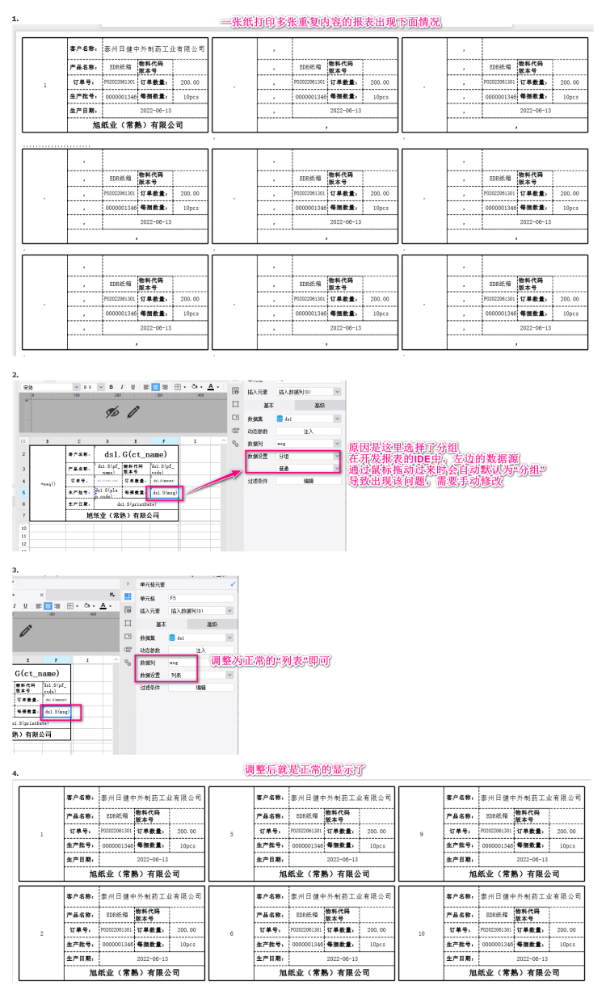Click the select-all corner of the step 2 grid

tap(23, 441)
